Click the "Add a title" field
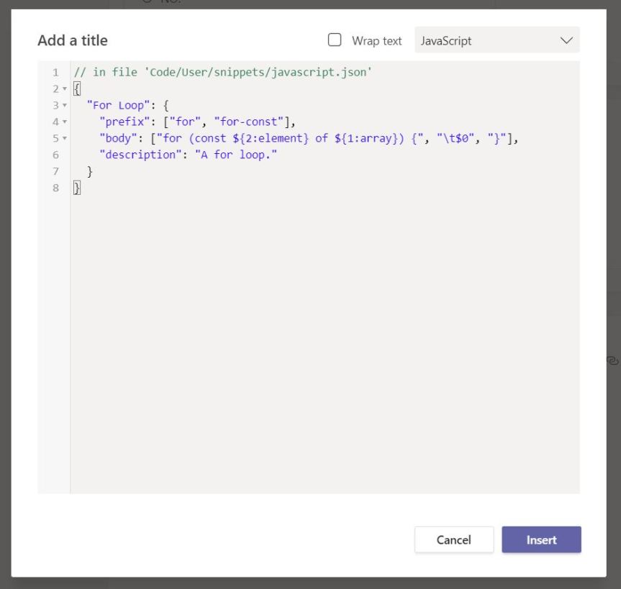Image resolution: width=621 pixels, height=589 pixels. coord(73,41)
